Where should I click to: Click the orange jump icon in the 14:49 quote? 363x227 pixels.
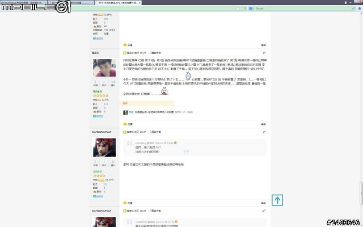[176, 222]
